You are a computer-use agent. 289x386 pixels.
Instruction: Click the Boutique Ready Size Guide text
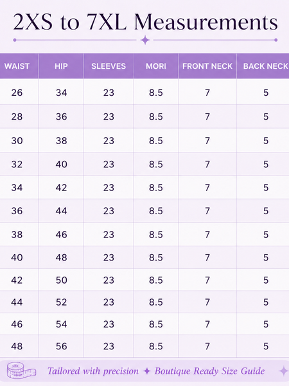coord(209,371)
